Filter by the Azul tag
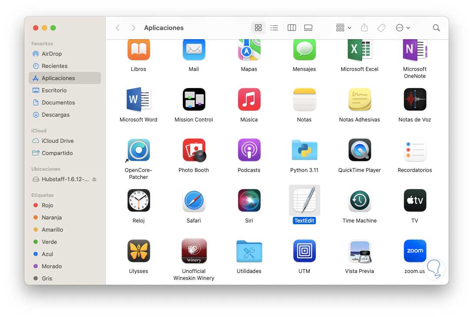 (65, 254)
